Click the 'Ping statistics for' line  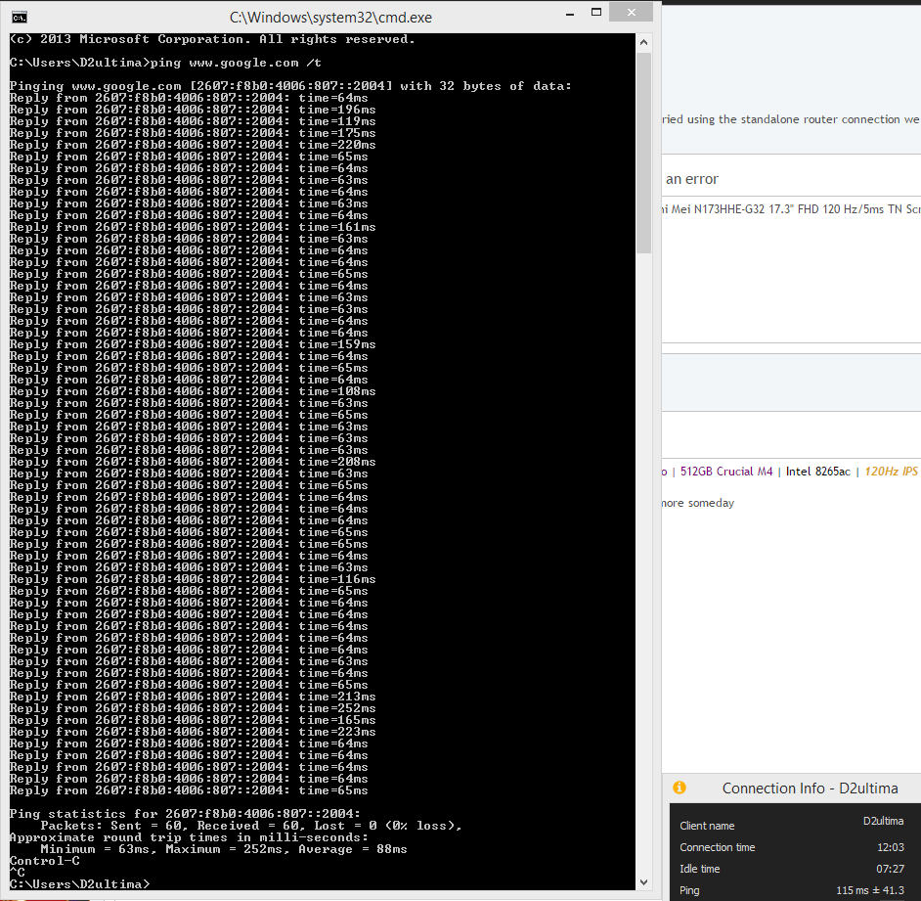pyautogui.click(x=185, y=814)
